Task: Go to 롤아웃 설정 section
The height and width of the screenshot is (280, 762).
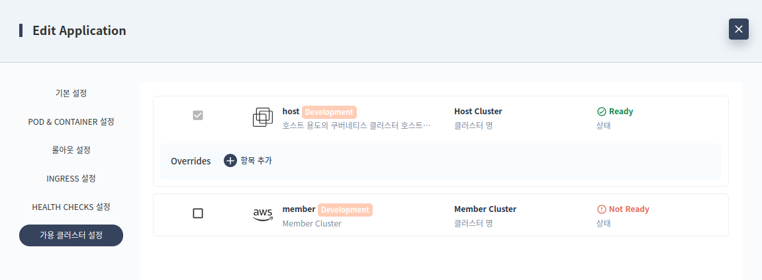Action: pos(71,150)
